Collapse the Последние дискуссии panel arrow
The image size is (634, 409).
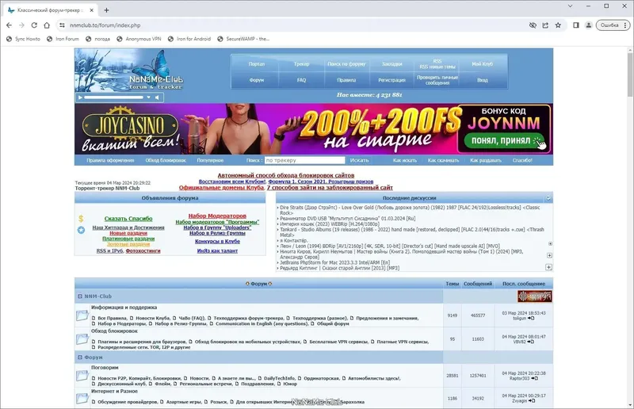[x=548, y=198]
